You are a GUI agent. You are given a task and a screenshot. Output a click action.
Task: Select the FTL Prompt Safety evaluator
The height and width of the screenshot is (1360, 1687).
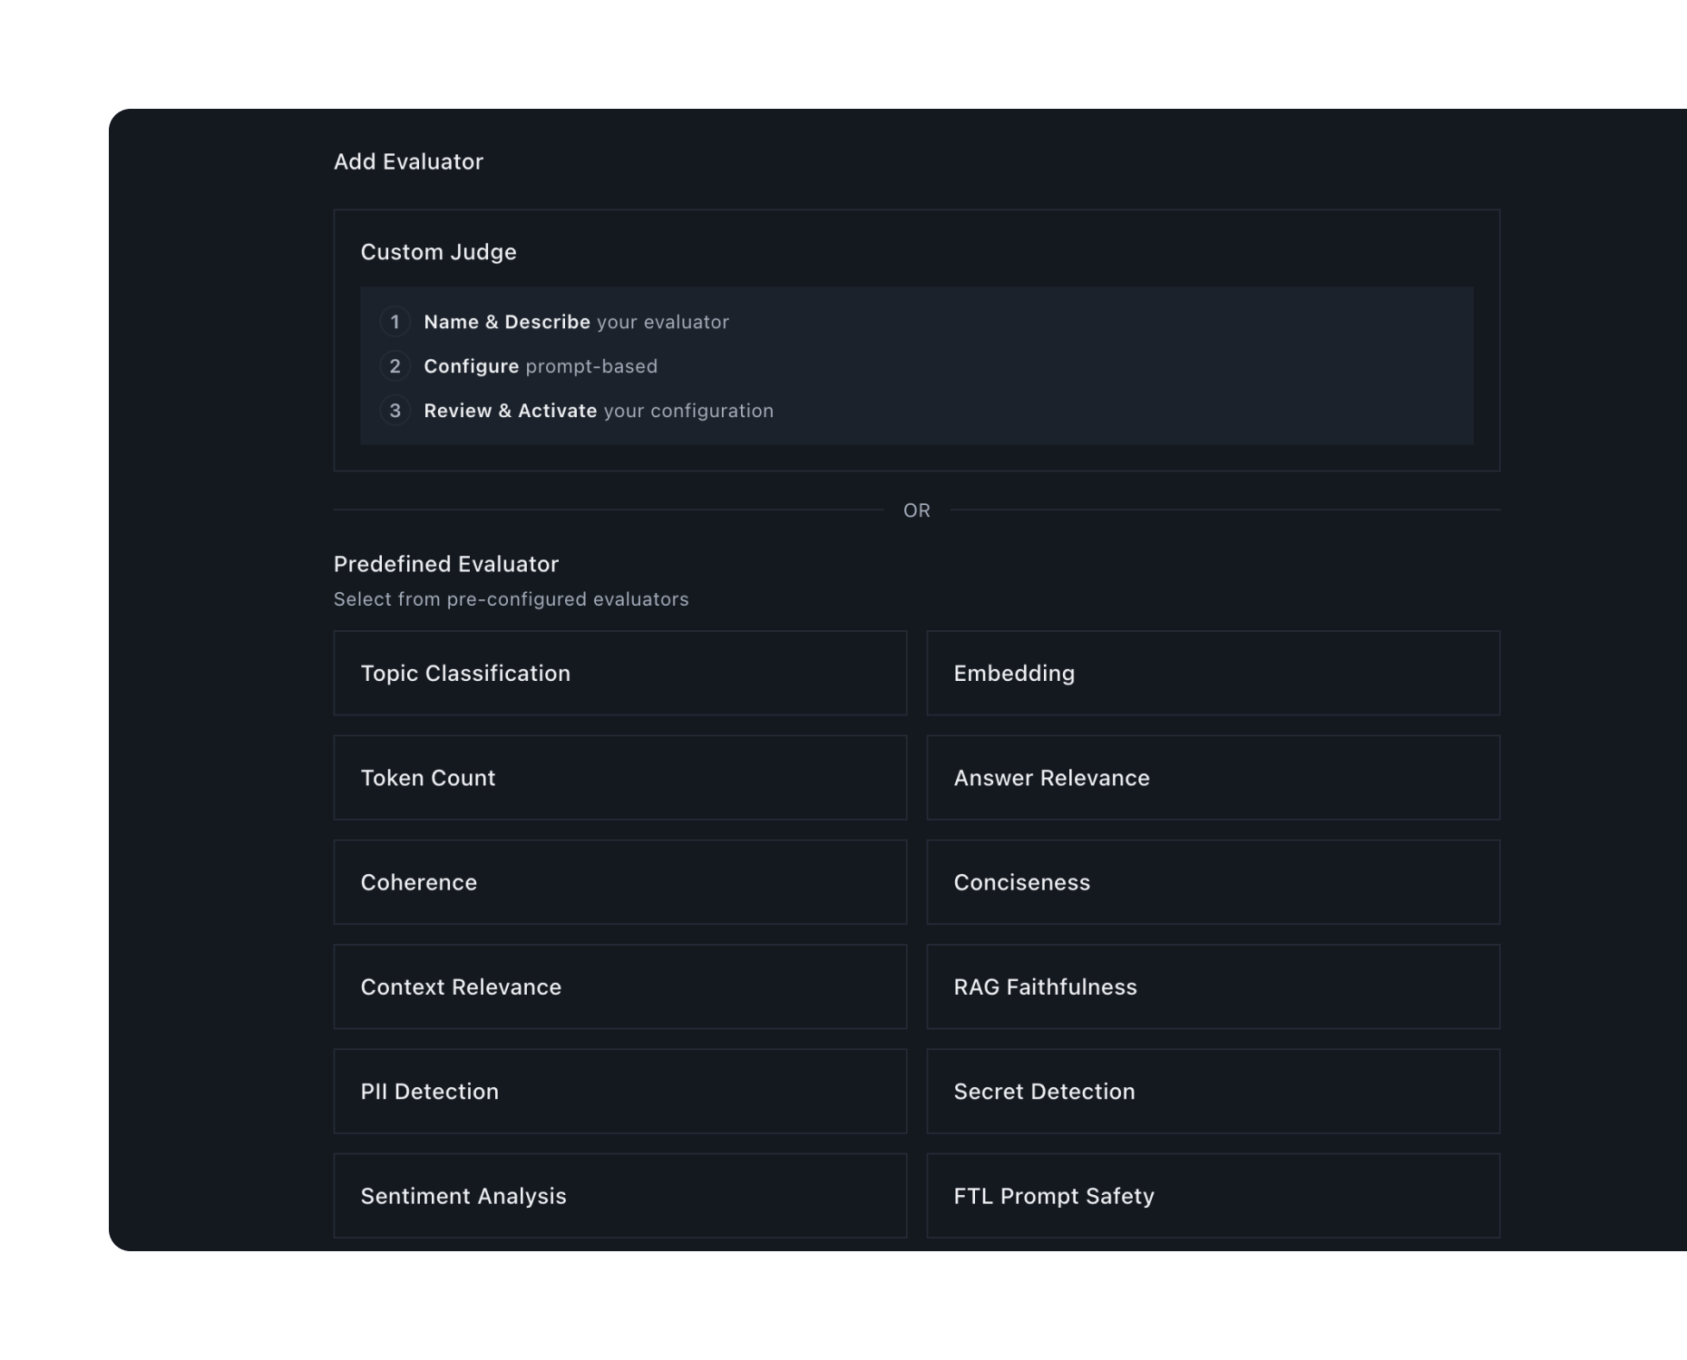pyautogui.click(x=1213, y=1196)
